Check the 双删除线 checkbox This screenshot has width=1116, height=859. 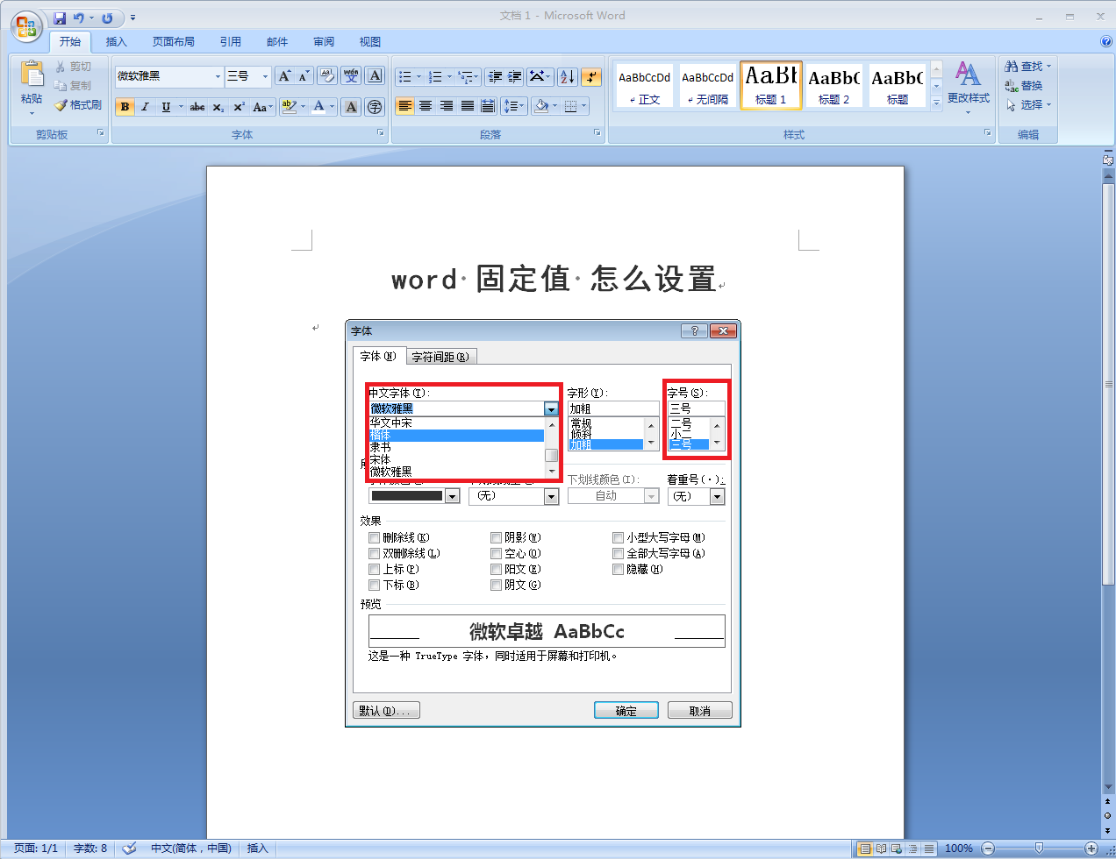coord(375,554)
